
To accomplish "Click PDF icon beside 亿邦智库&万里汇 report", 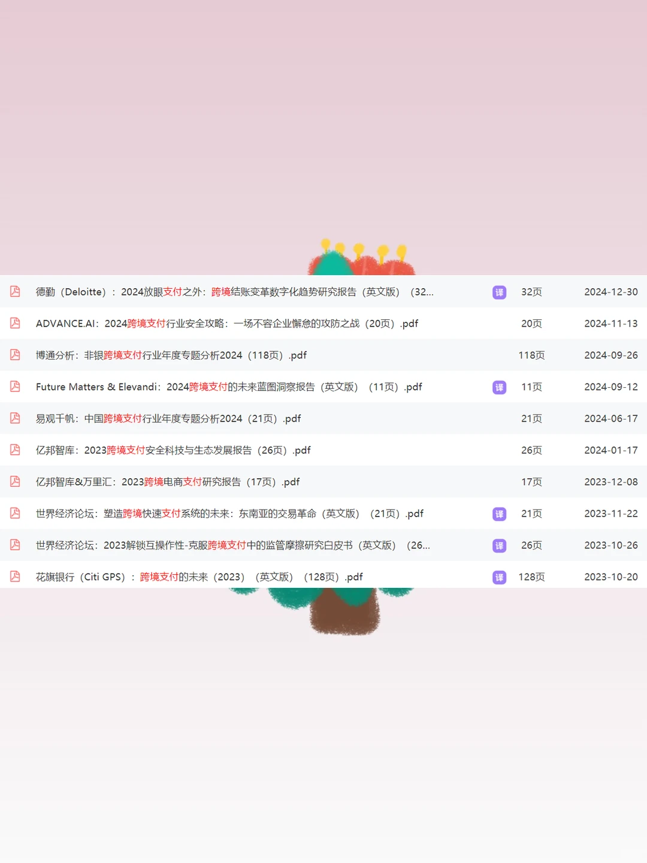I will tap(15, 481).
